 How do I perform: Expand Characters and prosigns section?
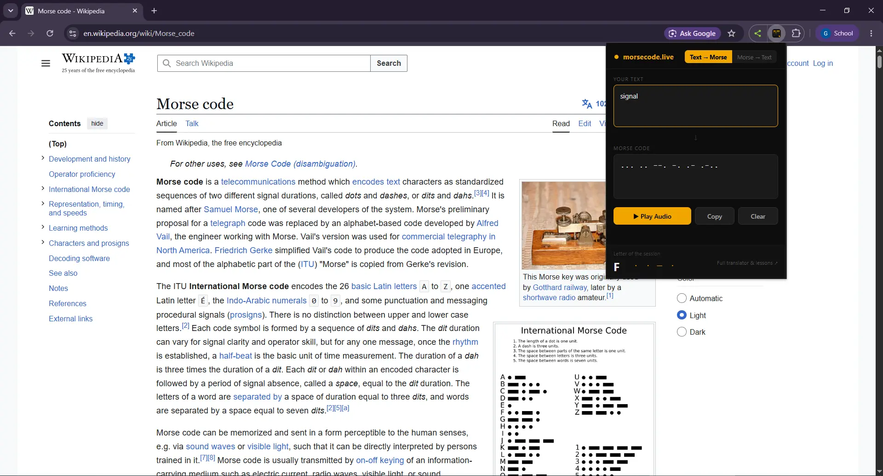(43, 242)
